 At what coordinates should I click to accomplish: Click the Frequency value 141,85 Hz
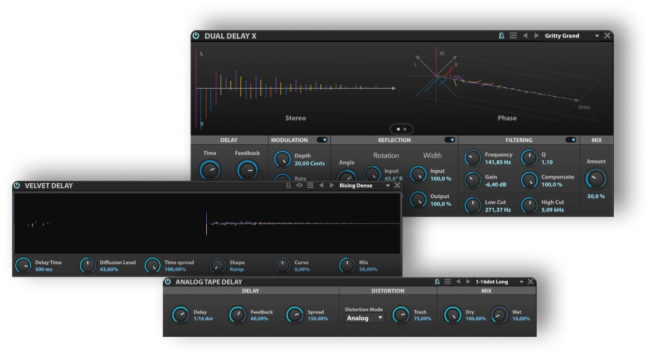tap(498, 162)
